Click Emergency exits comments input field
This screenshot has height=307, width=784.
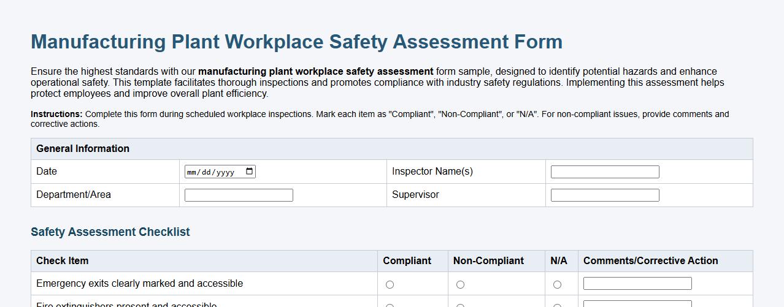pos(637,283)
